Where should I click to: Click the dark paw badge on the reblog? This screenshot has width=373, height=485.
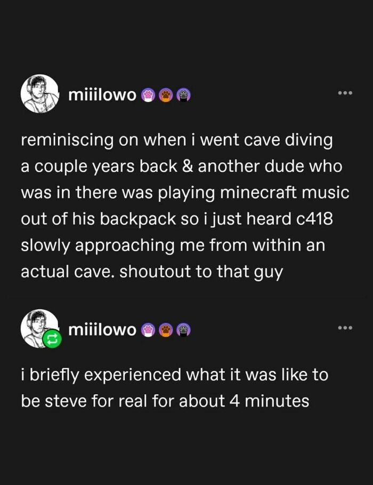[x=183, y=330]
